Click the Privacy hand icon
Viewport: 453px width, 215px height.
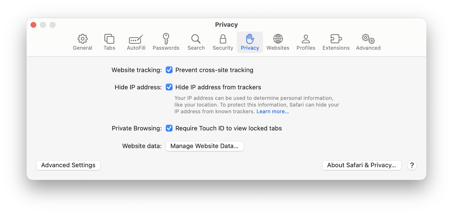250,42
